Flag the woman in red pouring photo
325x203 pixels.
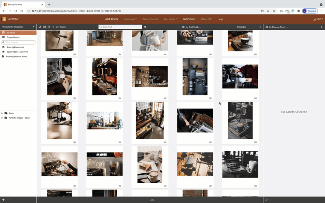[x=256, y=98]
